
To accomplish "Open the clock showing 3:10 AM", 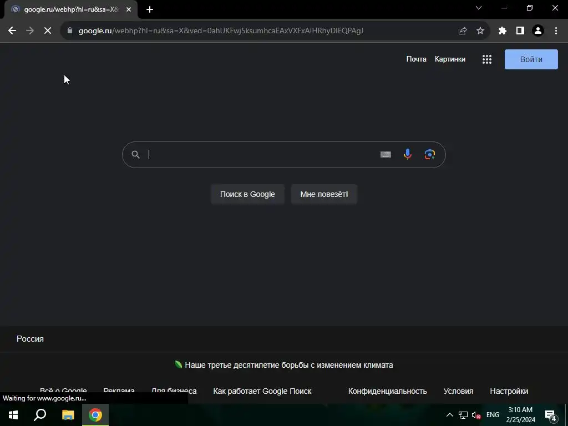I will [520, 415].
